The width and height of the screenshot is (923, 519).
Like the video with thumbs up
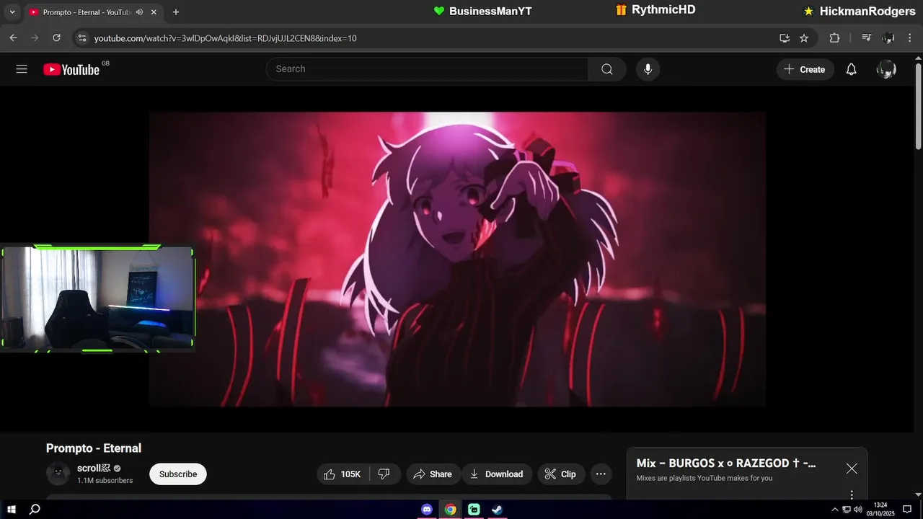pyautogui.click(x=343, y=474)
